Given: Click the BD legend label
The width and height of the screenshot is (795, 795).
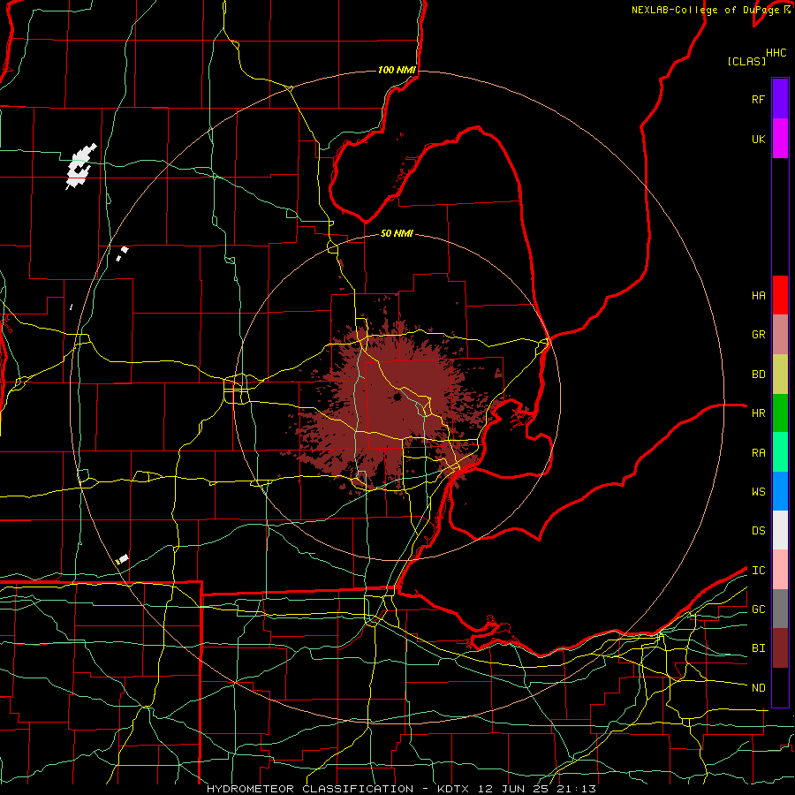Looking at the screenshot, I should tap(758, 375).
